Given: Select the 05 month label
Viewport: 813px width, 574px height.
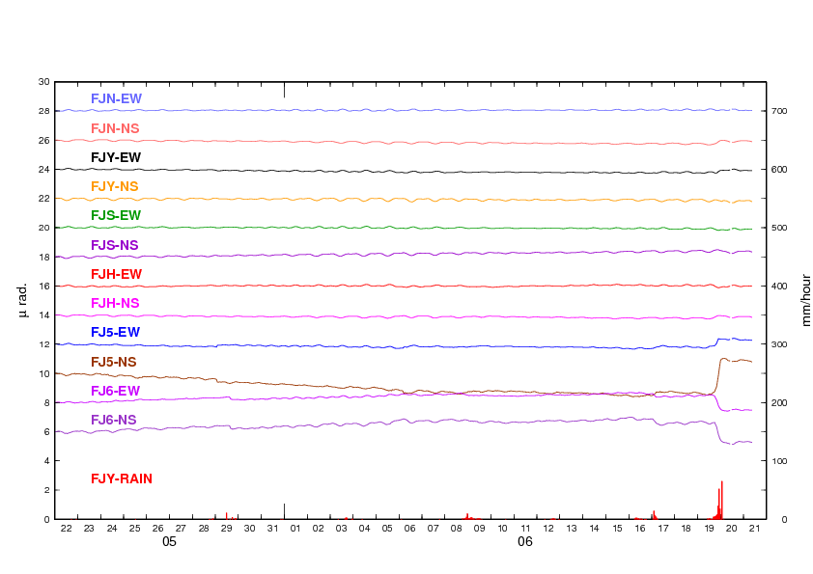Looking at the screenshot, I should pyautogui.click(x=169, y=542).
